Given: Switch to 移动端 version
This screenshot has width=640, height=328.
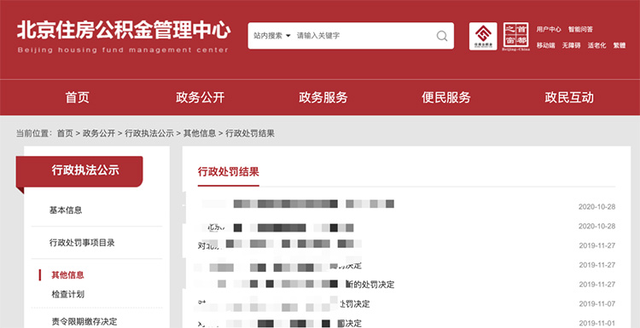Looking at the screenshot, I should [546, 46].
